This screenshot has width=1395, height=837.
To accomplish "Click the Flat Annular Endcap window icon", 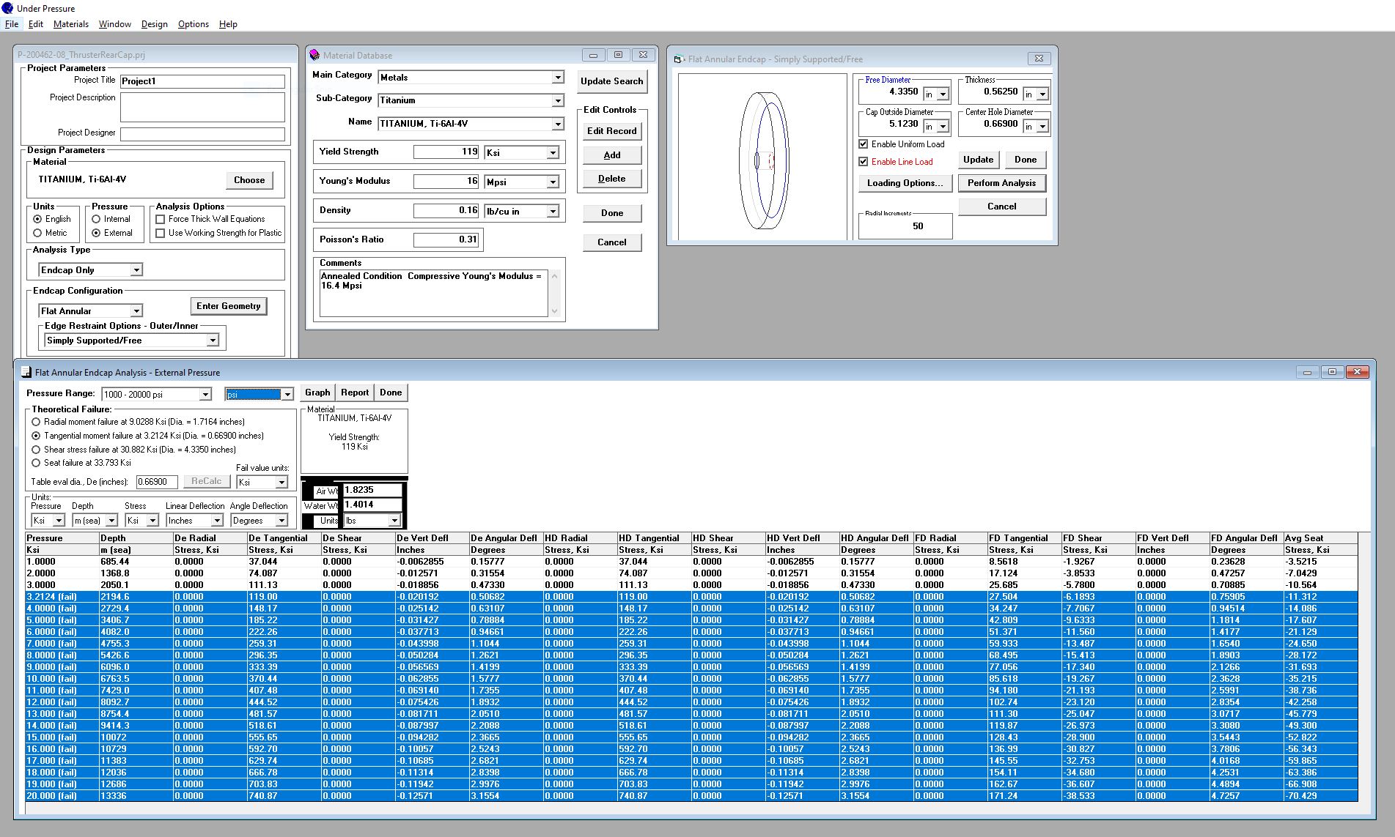I will pyautogui.click(x=679, y=59).
